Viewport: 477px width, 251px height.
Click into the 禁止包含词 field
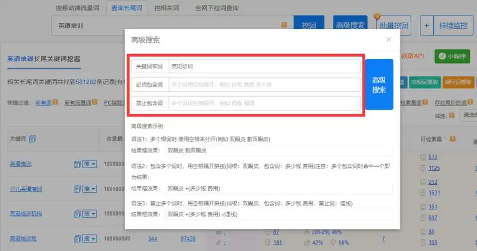pos(265,103)
